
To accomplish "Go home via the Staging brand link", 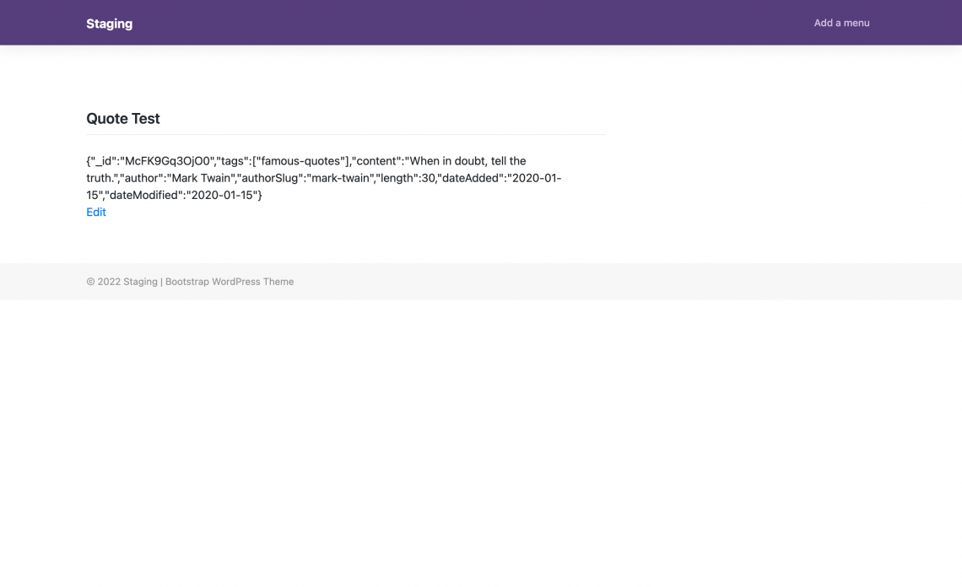I will (x=109, y=23).
